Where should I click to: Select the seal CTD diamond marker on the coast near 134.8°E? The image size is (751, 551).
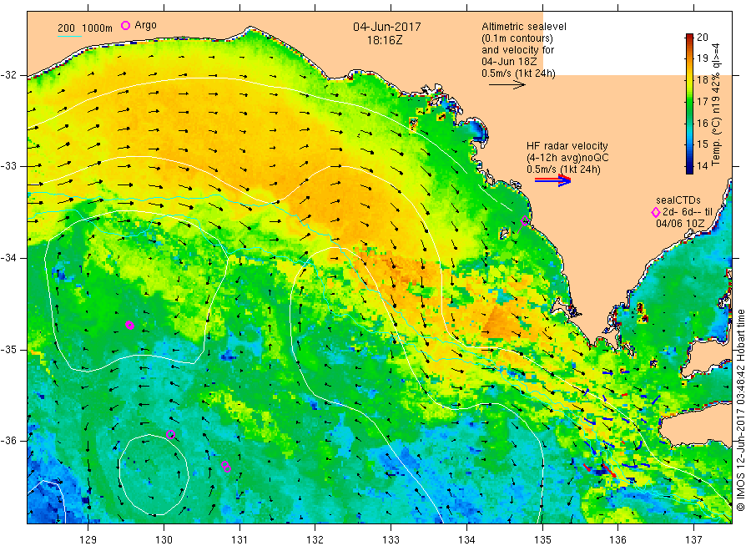tap(525, 221)
